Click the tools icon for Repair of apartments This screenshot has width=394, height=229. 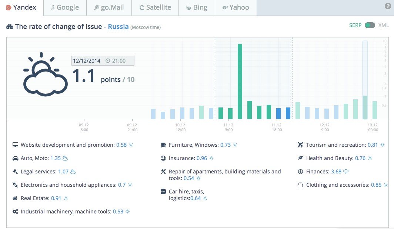(163, 172)
